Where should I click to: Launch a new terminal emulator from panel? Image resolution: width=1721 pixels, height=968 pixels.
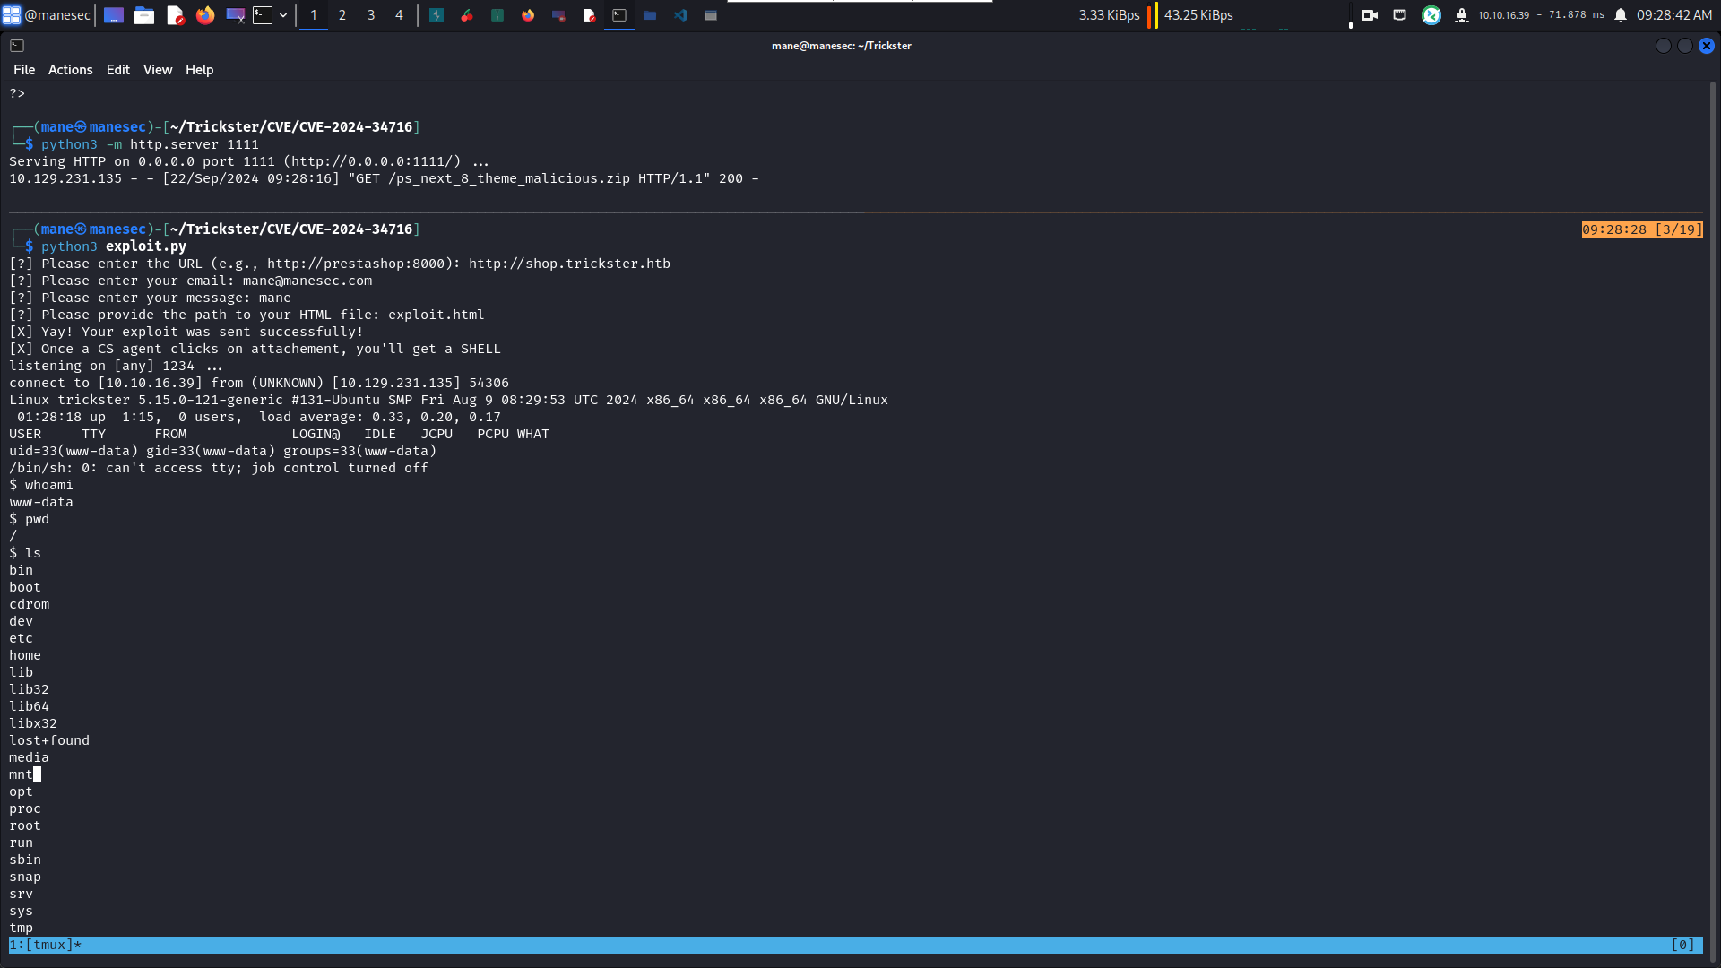[x=263, y=15]
